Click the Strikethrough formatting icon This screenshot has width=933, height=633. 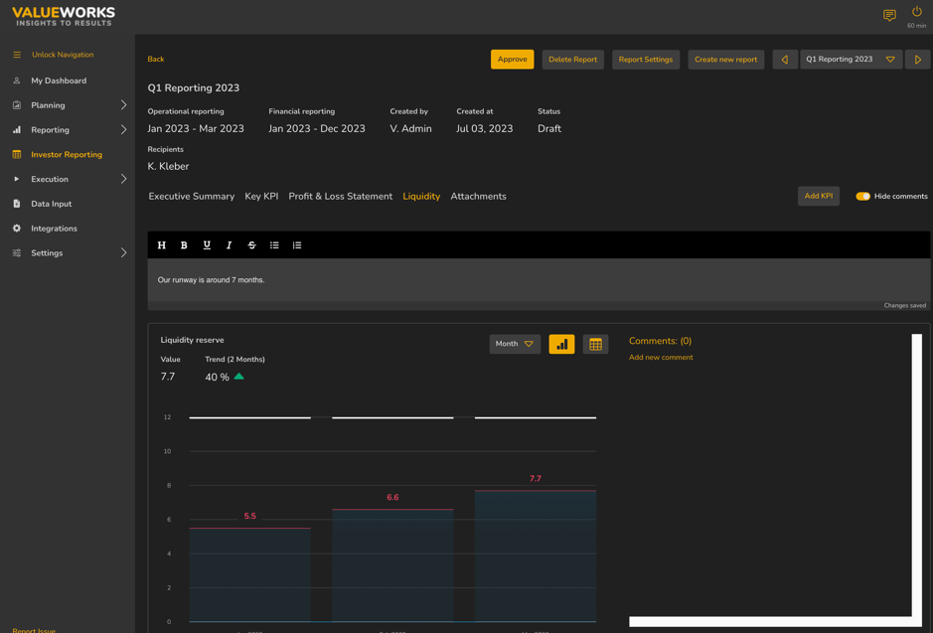coord(251,245)
